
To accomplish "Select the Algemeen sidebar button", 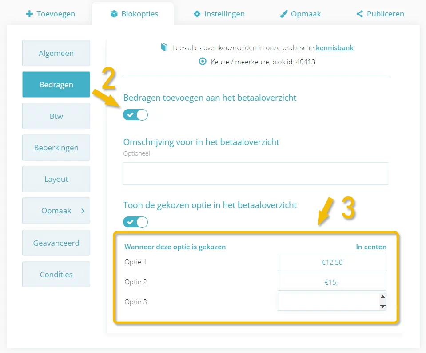I will (56, 53).
